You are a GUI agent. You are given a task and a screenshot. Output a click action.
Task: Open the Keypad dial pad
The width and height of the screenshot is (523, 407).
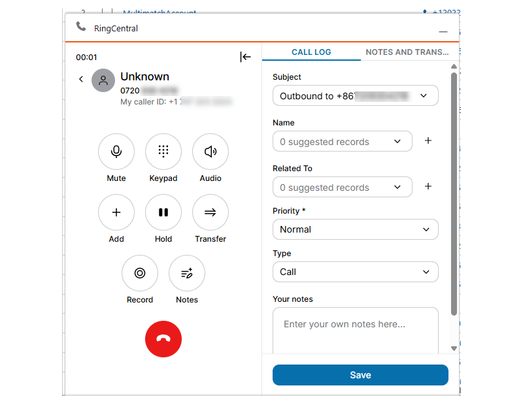tap(163, 152)
